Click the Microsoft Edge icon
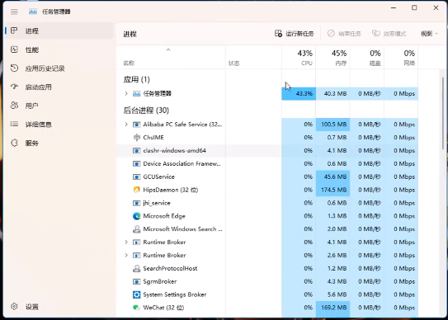The height and width of the screenshot is (320, 448). [137, 216]
